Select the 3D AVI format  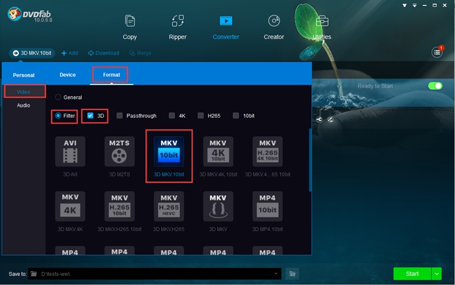coord(70,156)
